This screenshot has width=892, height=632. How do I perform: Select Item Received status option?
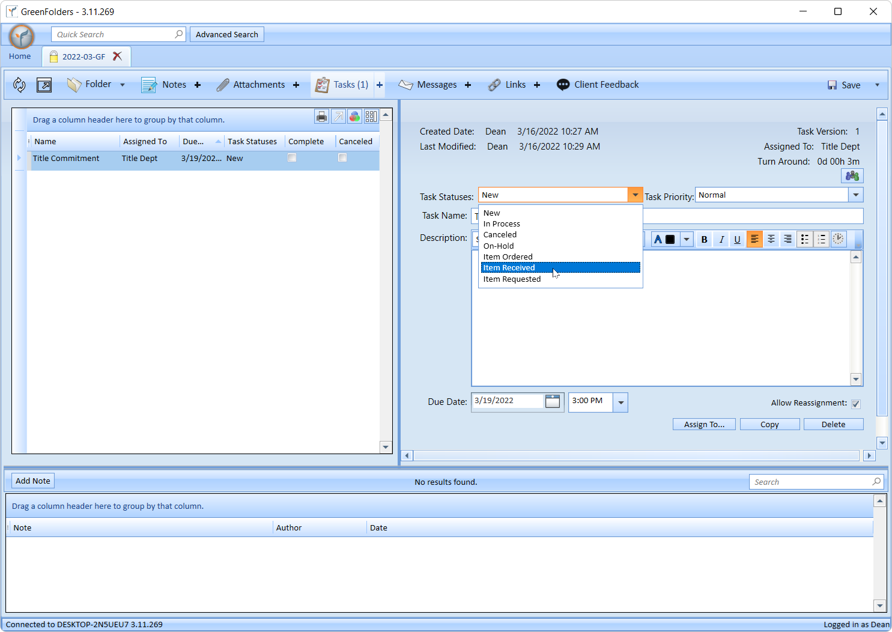[560, 268]
